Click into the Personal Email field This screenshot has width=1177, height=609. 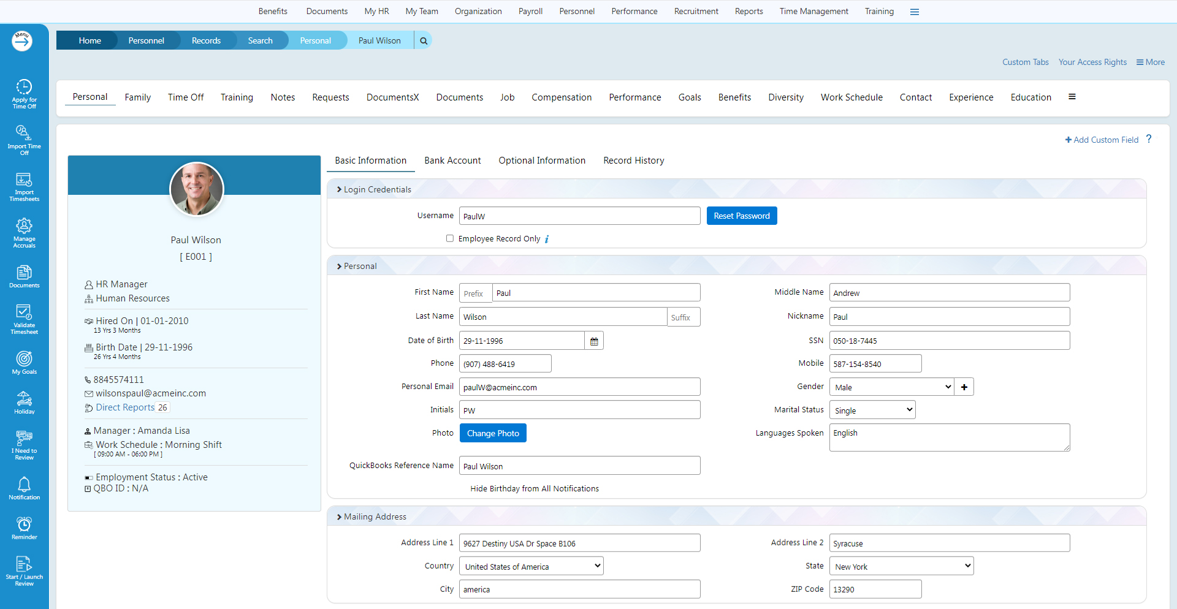[x=579, y=387]
